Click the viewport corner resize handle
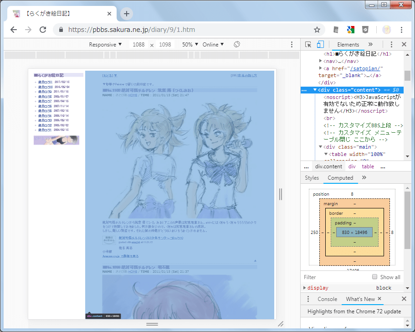The width and height of the screenshot is (415, 332). (x=281, y=323)
